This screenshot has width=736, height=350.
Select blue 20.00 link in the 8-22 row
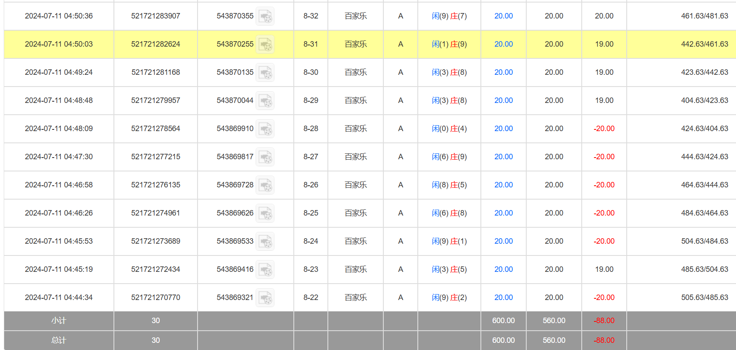[x=503, y=297]
